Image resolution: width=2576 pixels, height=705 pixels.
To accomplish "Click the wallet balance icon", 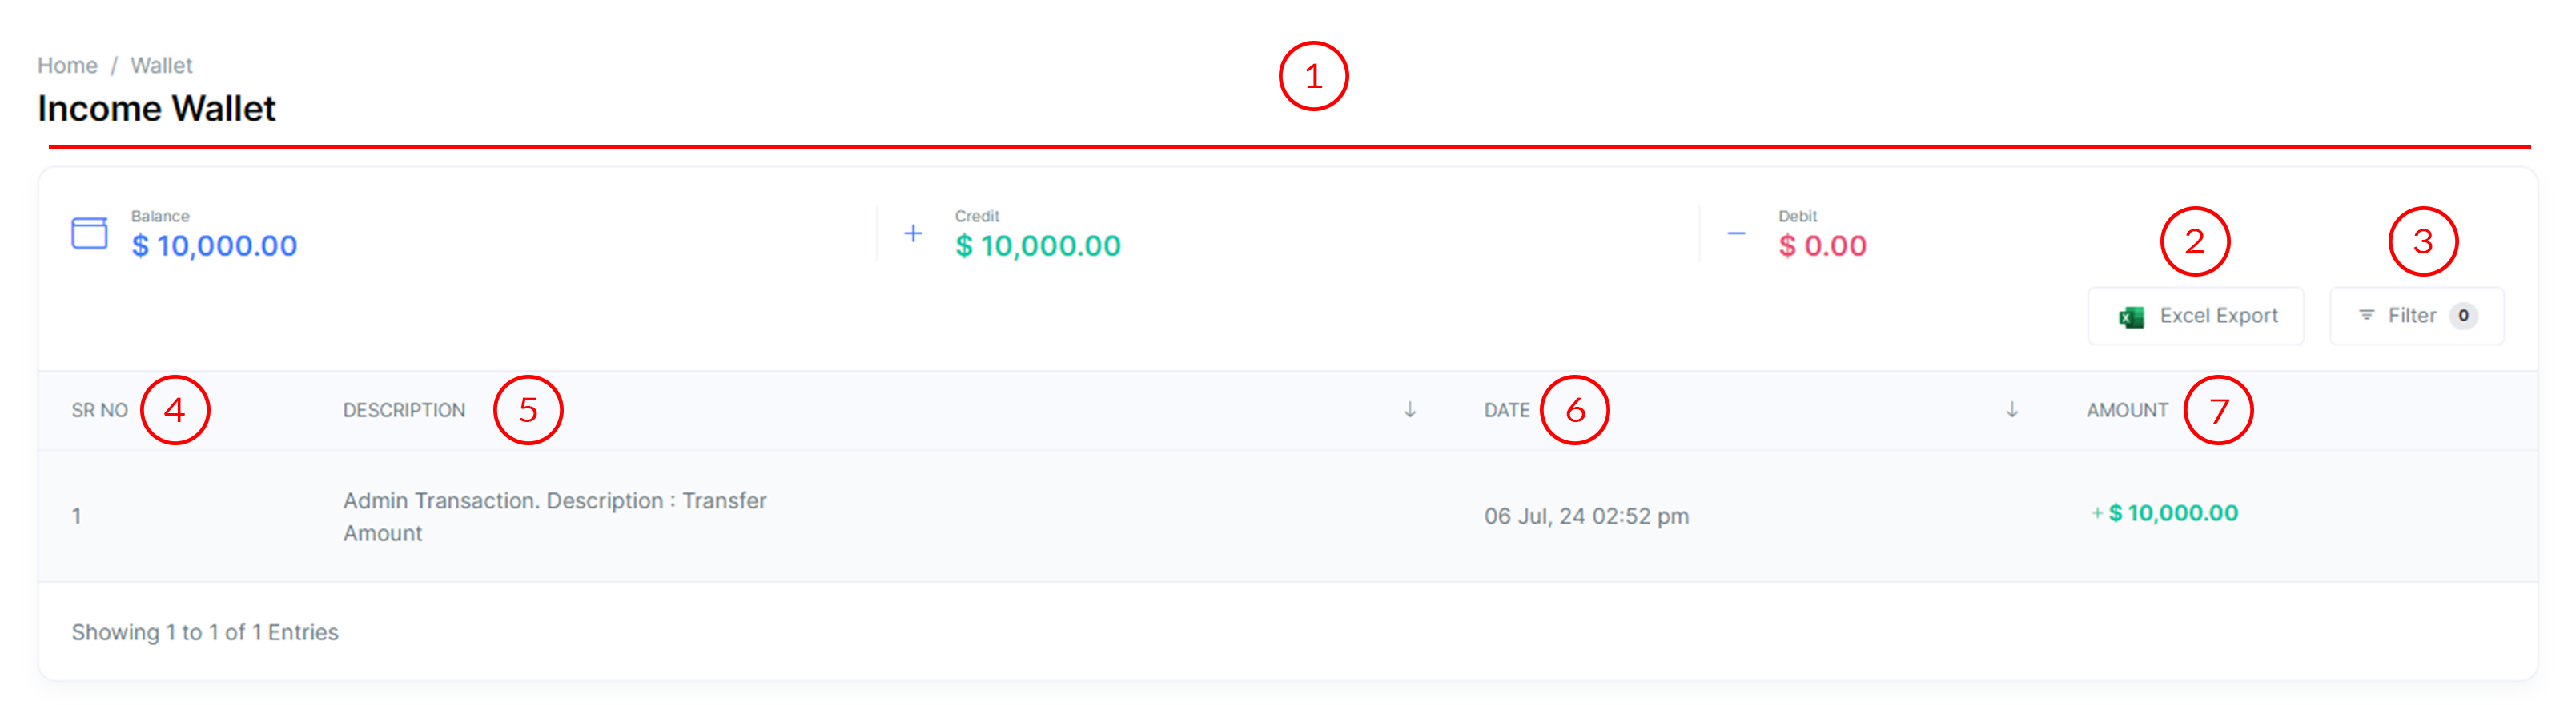I will (x=89, y=233).
